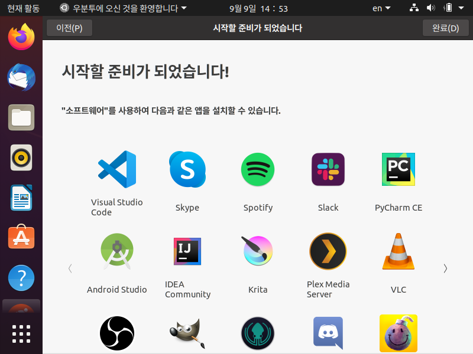Viewport: 473px width, 354px height.
Task: Open the OBS Studio icon
Action: [x=117, y=333]
